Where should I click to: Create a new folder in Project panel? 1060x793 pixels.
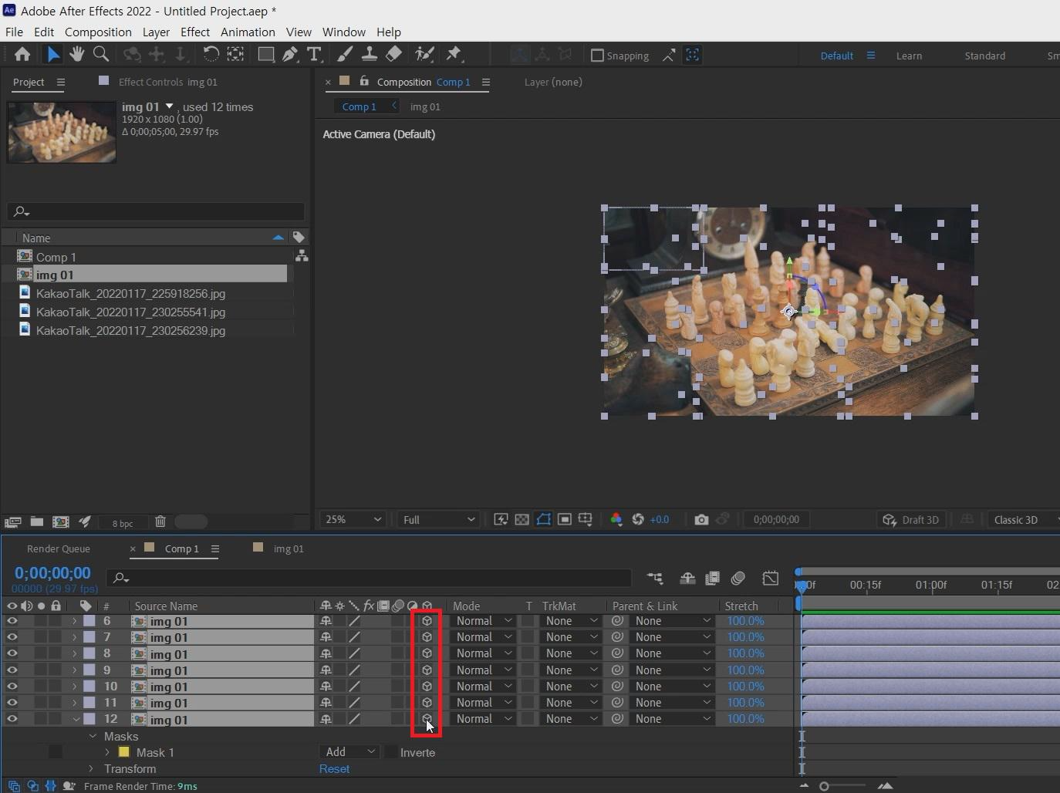pos(37,522)
